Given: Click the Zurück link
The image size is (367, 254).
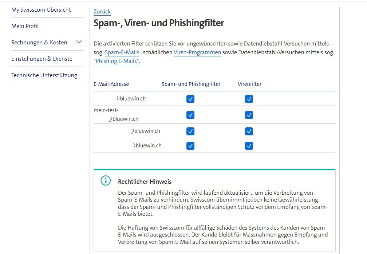Looking at the screenshot, I should (x=102, y=11).
